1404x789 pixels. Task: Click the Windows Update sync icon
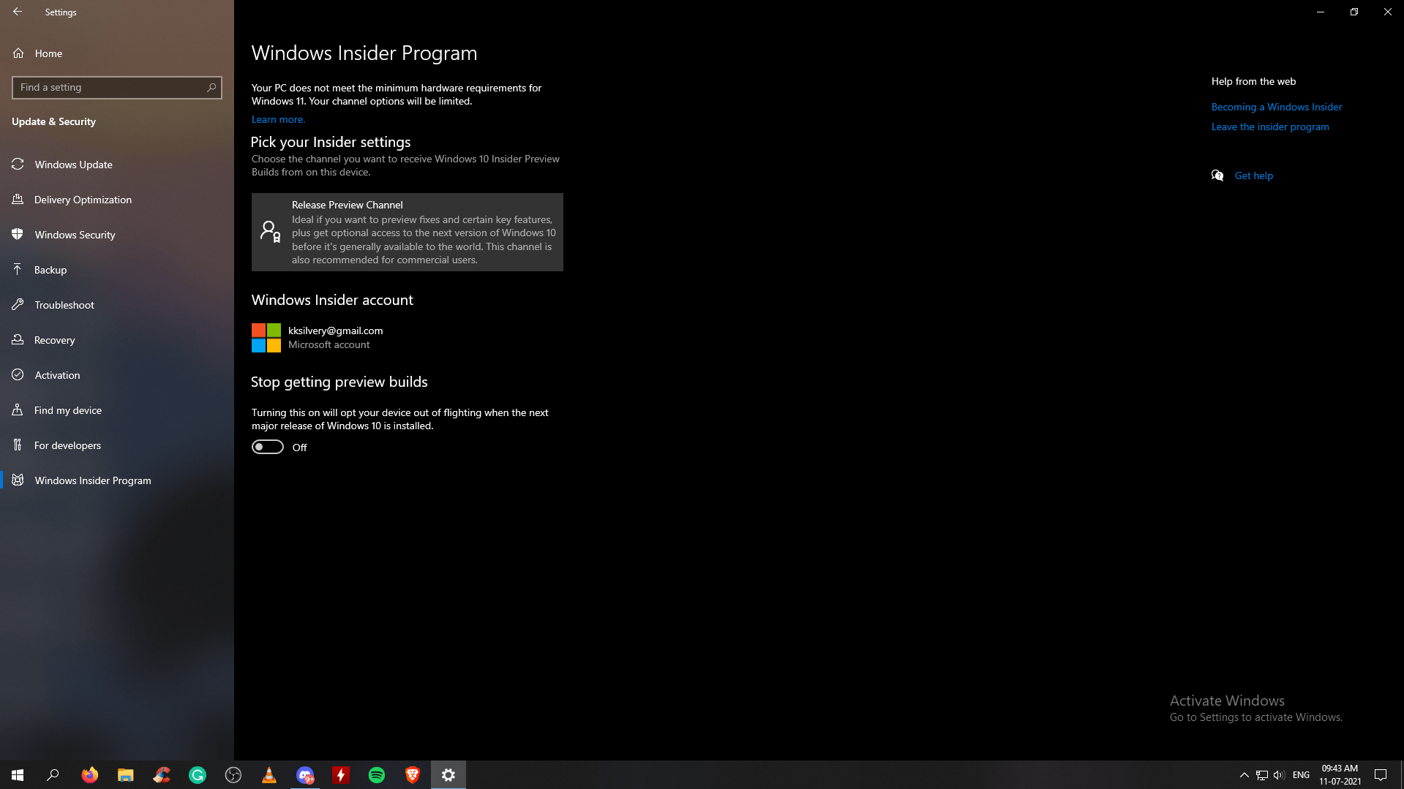tap(18, 164)
